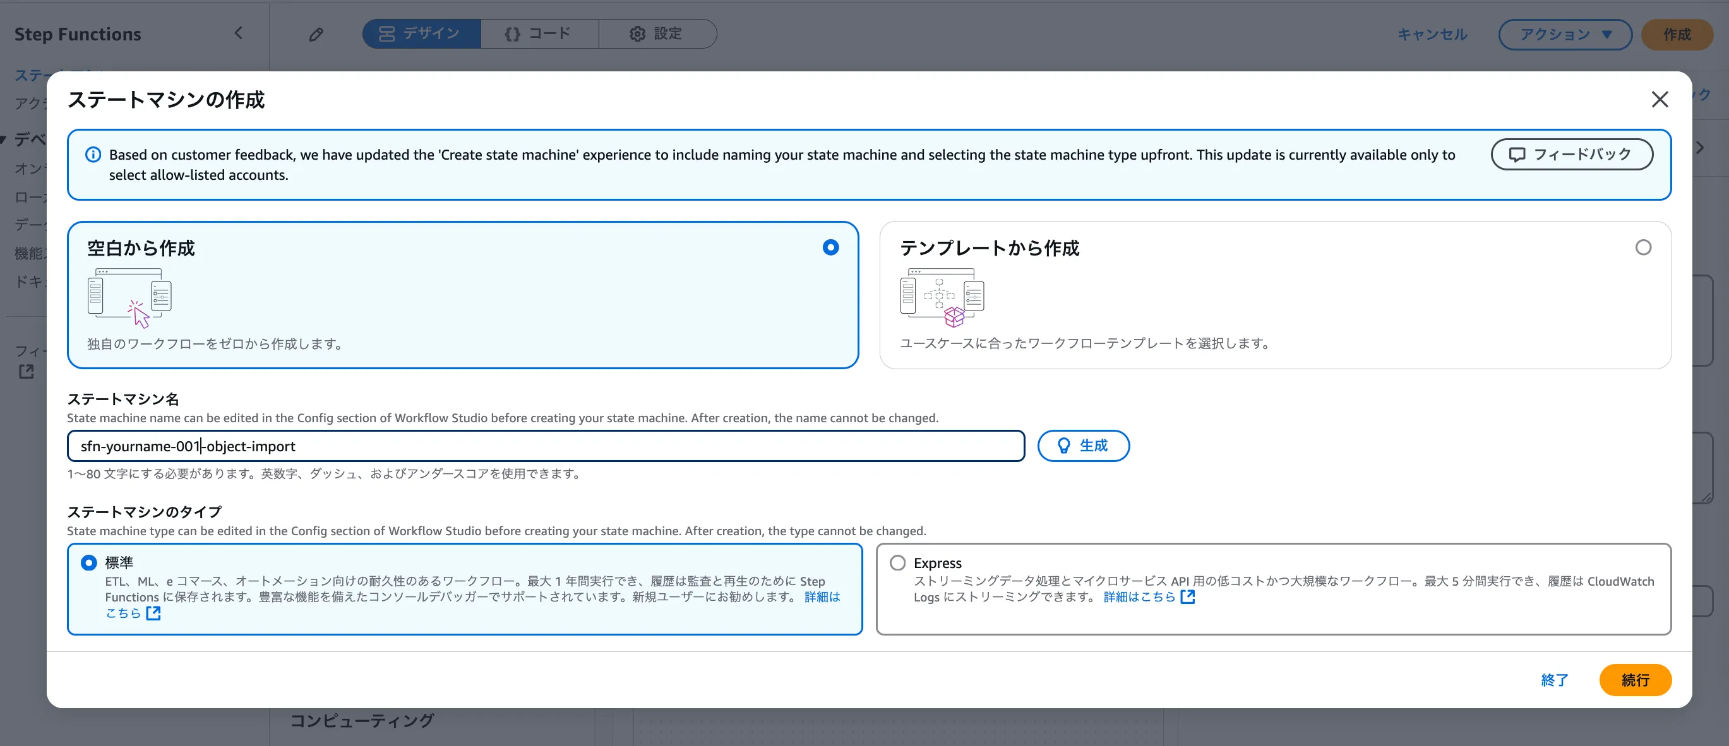Open external link icon in Express description
1729x746 pixels.
[x=1187, y=597]
